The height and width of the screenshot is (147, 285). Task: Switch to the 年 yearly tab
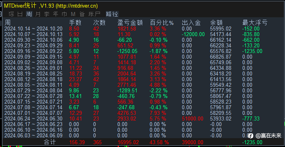tap(56, 14)
